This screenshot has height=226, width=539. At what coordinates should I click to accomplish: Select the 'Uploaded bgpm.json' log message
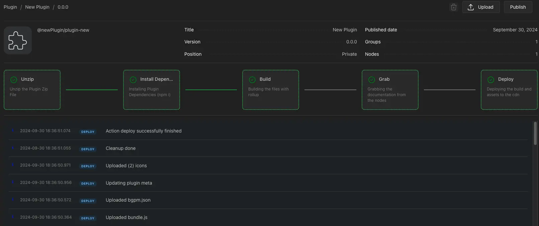pyautogui.click(x=128, y=200)
